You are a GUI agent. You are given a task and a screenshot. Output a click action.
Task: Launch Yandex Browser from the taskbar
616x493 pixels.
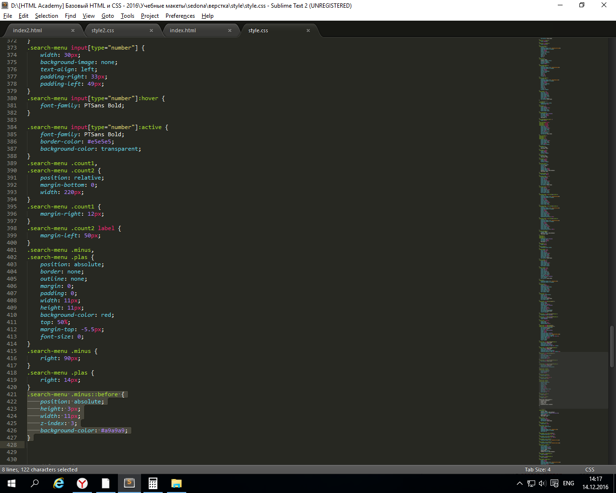82,483
